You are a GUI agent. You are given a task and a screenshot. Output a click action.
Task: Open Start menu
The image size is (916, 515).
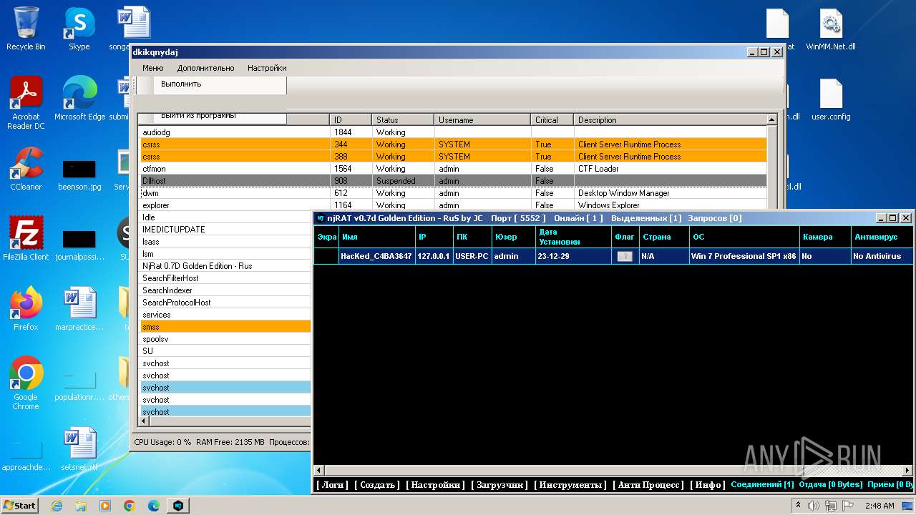[19, 506]
